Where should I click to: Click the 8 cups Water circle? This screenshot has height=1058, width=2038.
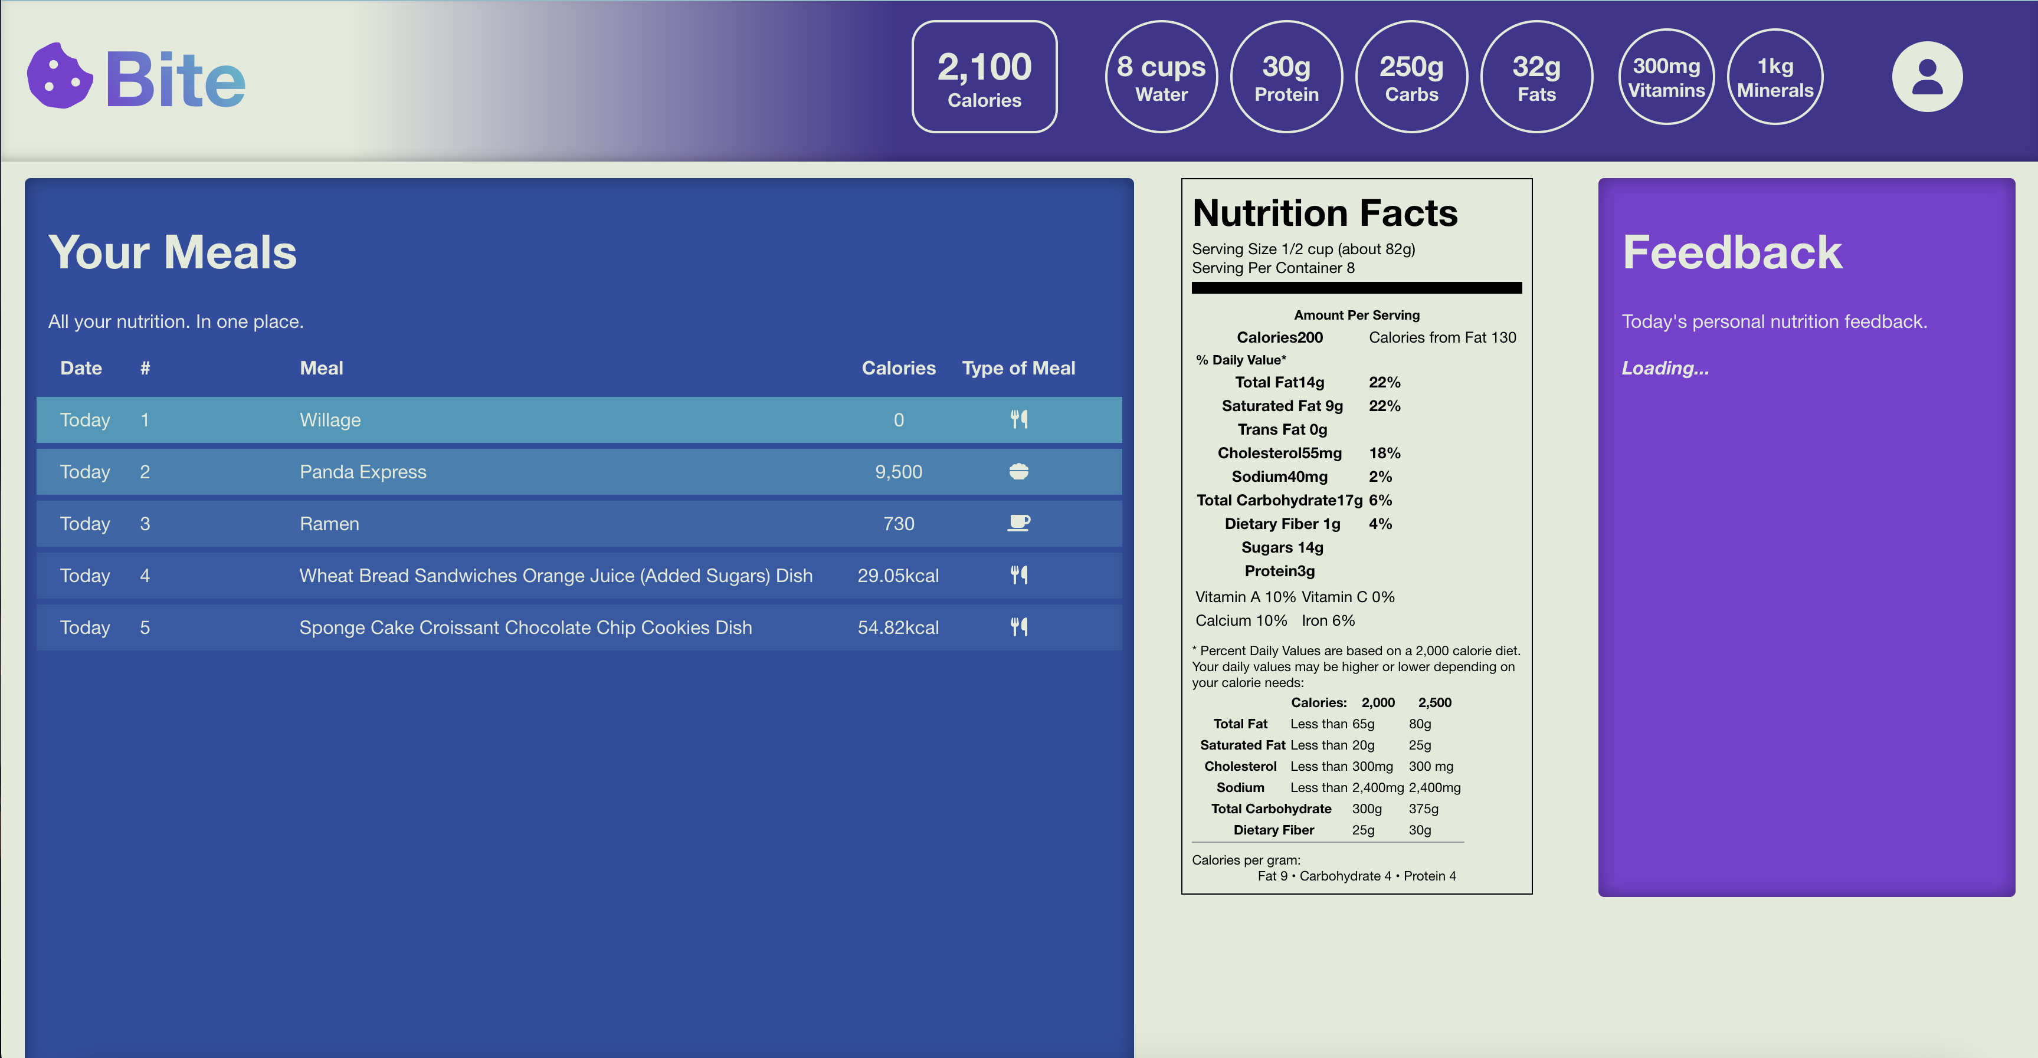[x=1161, y=77]
